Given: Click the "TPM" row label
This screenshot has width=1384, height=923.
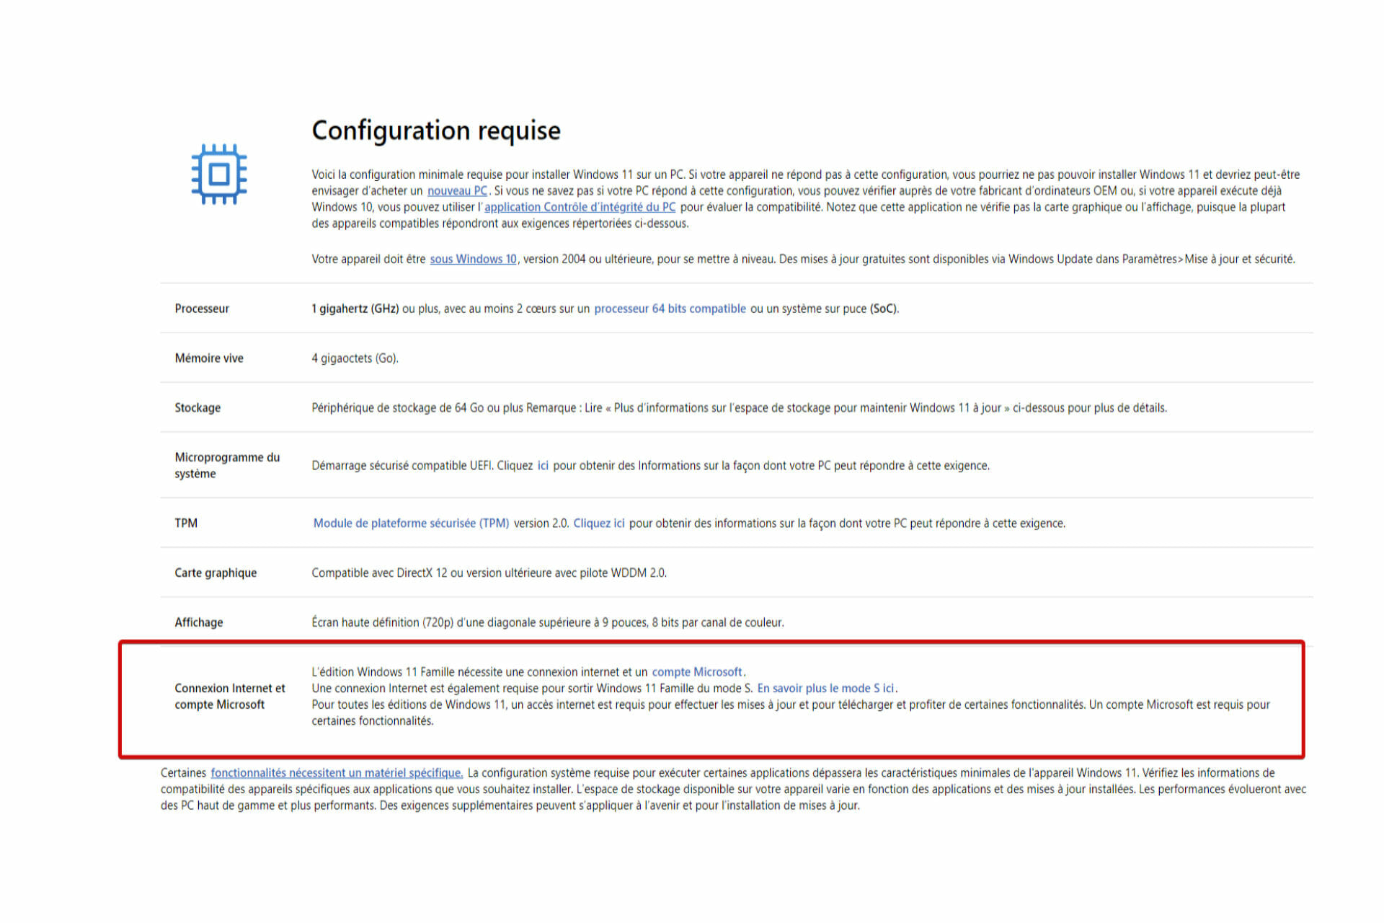Looking at the screenshot, I should pyautogui.click(x=186, y=524).
